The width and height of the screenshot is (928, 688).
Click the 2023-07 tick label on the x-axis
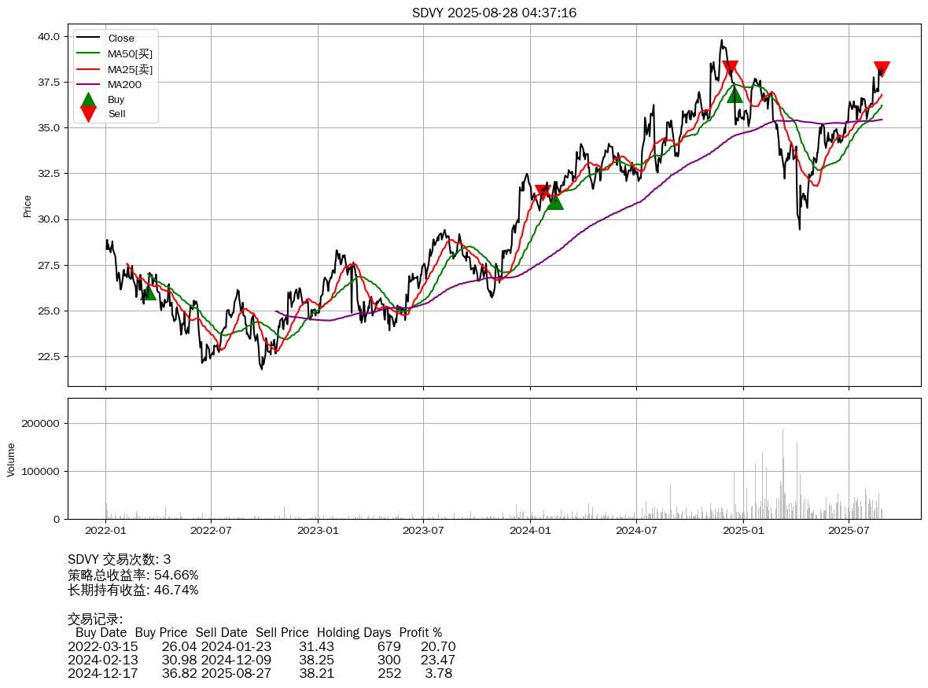click(x=424, y=530)
